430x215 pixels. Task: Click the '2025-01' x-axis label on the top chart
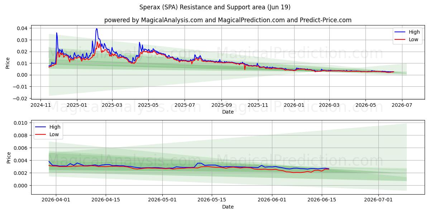[77, 105]
